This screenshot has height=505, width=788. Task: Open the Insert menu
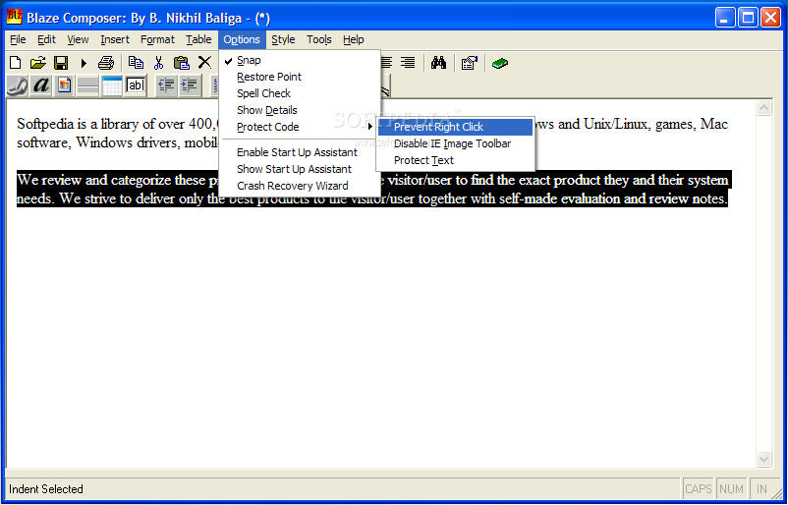click(115, 39)
